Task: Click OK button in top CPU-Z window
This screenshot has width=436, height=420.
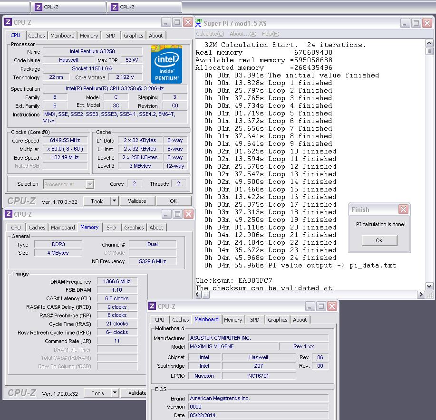Action: pos(173,201)
